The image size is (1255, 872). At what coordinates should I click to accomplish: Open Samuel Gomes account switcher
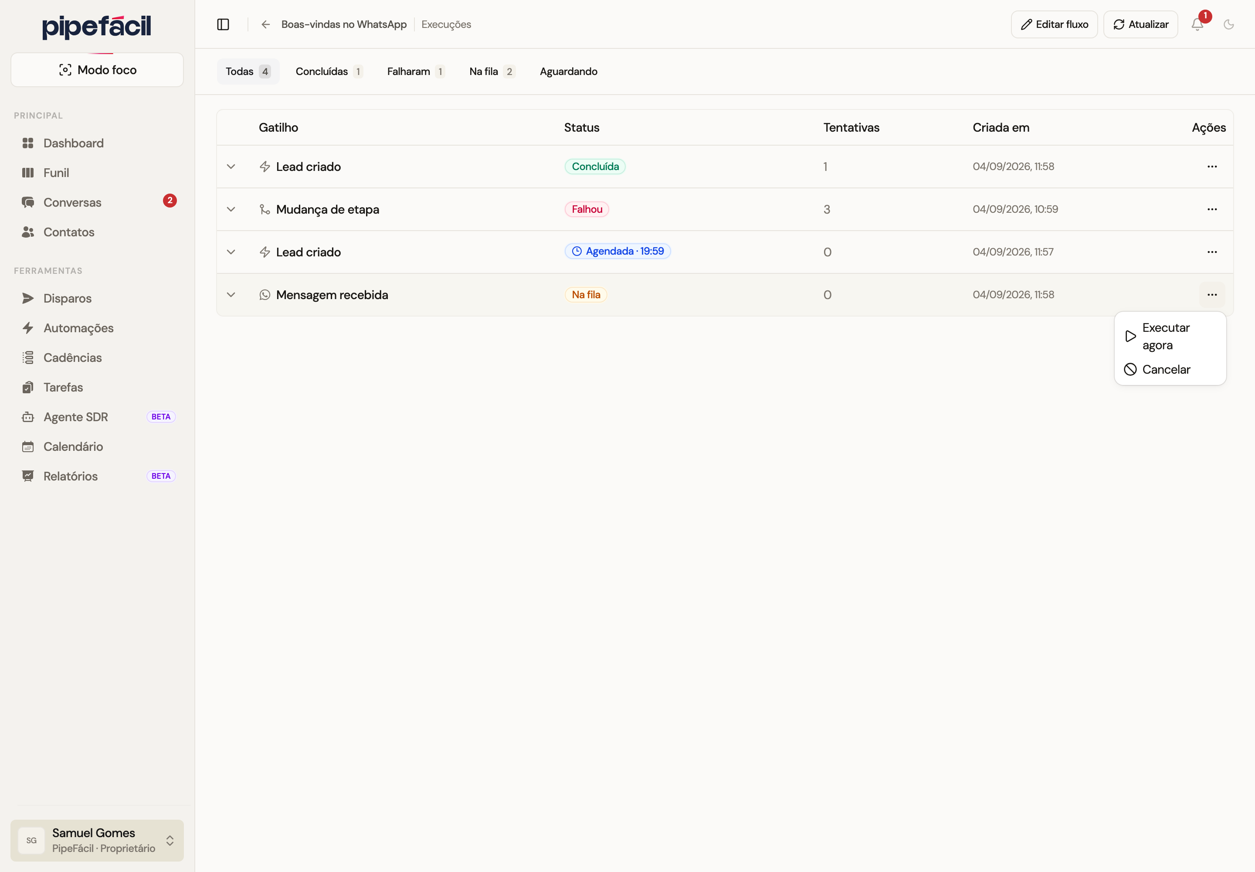pos(97,840)
